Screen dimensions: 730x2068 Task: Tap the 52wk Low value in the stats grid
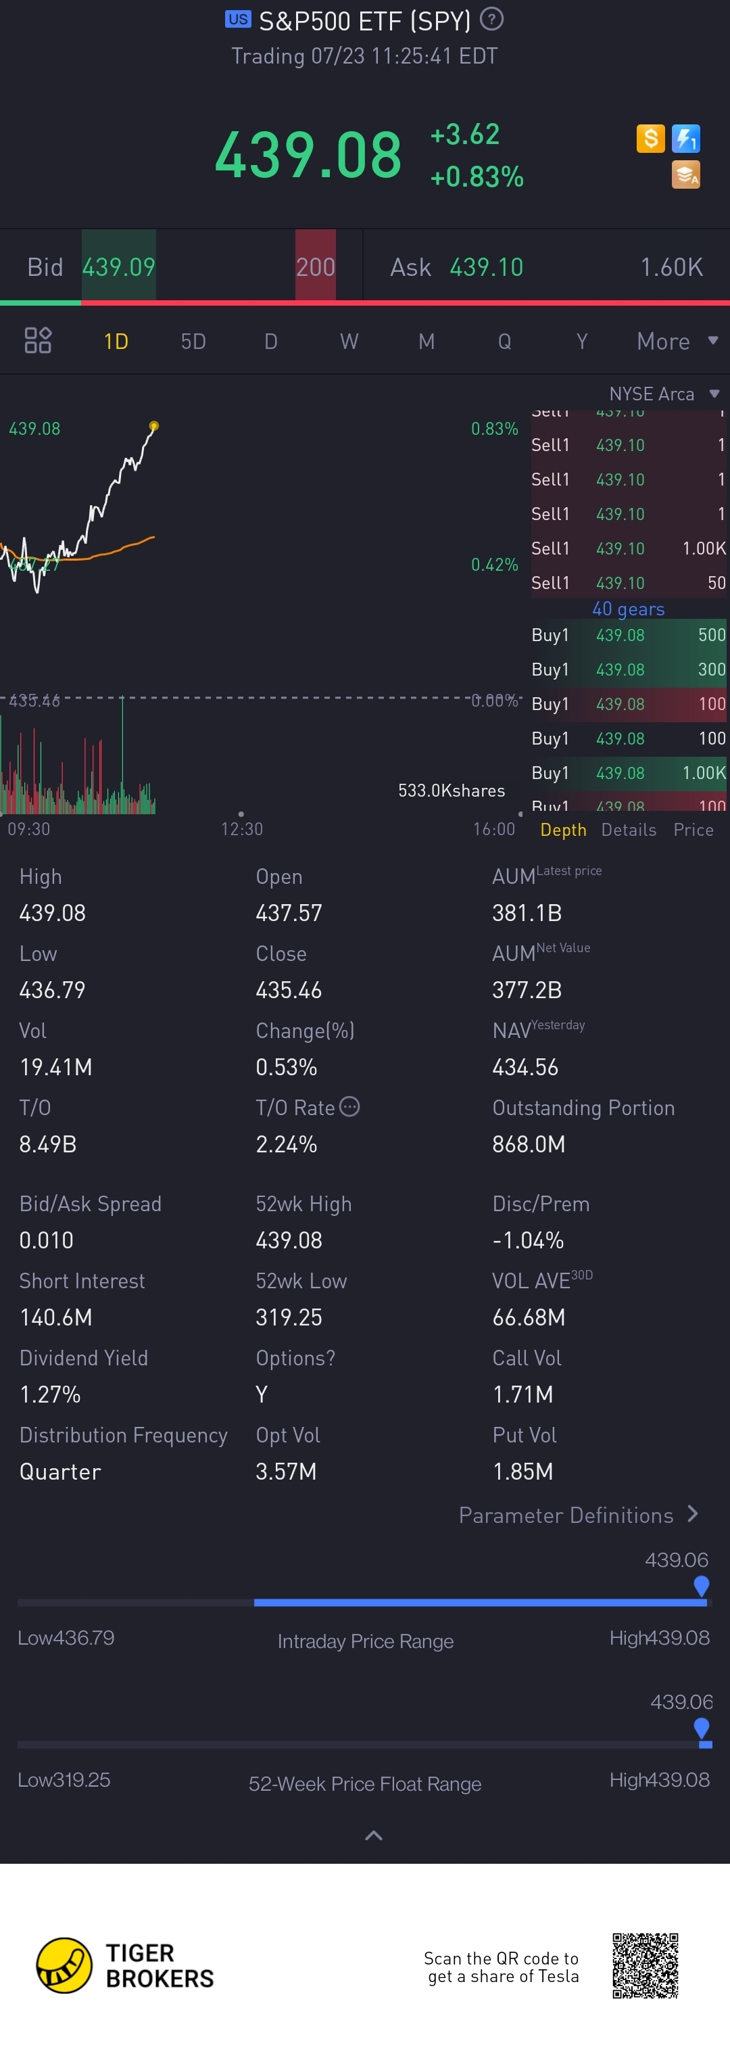[289, 1317]
